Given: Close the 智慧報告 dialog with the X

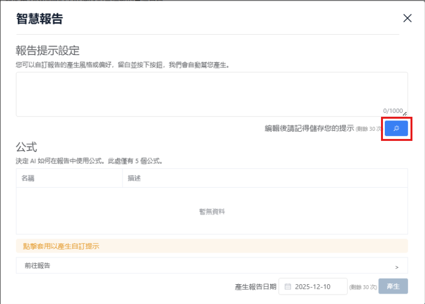Looking at the screenshot, I should click(408, 18).
